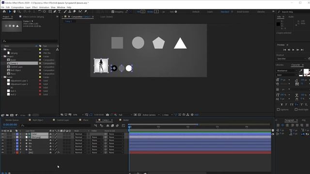This screenshot has width=310, height=174.
Task: Enable the Ligatures checkbox
Action: [x=278, y=110]
